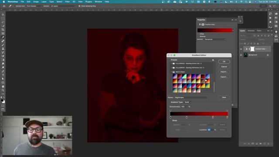
Task: Click the Export button
Action: coord(224,77)
